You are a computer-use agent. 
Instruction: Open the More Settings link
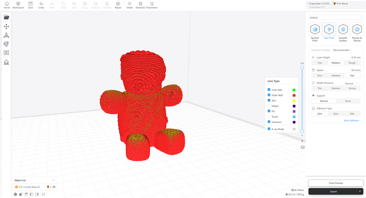pos(352,120)
